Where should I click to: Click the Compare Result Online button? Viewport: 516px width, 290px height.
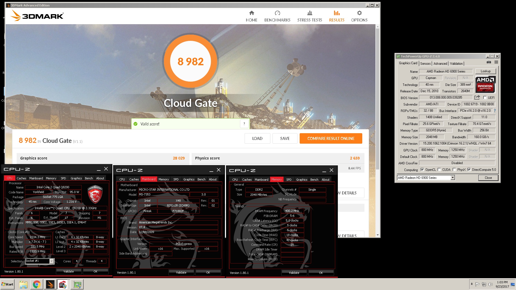(x=331, y=139)
